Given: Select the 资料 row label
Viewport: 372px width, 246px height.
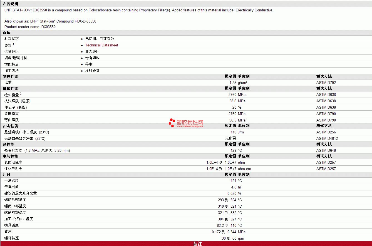Looking at the screenshot, I should point(8,45).
